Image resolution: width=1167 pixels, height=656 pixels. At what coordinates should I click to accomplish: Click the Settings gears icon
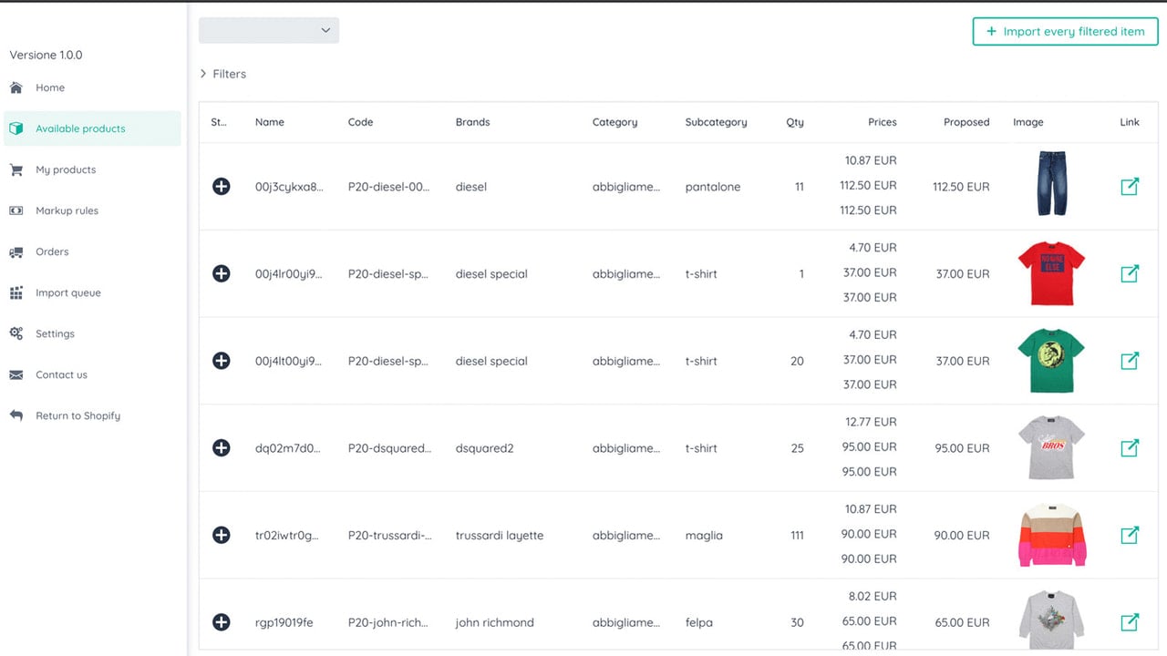(x=16, y=333)
